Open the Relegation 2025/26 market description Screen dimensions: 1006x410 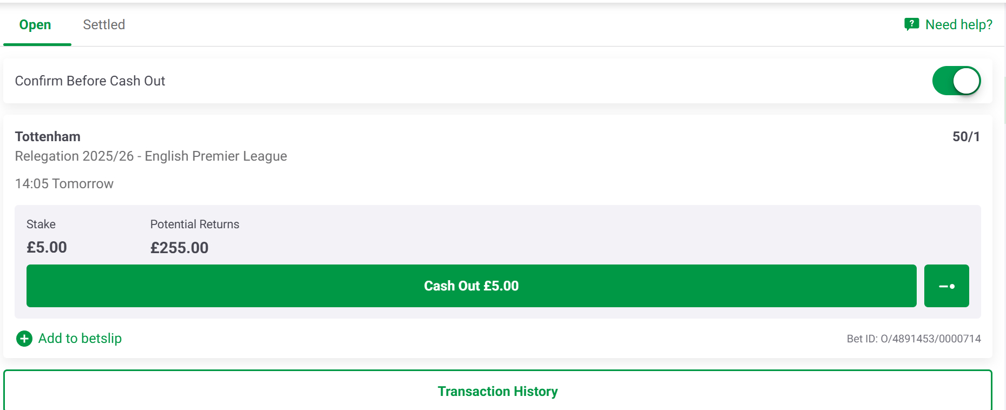[x=151, y=156]
